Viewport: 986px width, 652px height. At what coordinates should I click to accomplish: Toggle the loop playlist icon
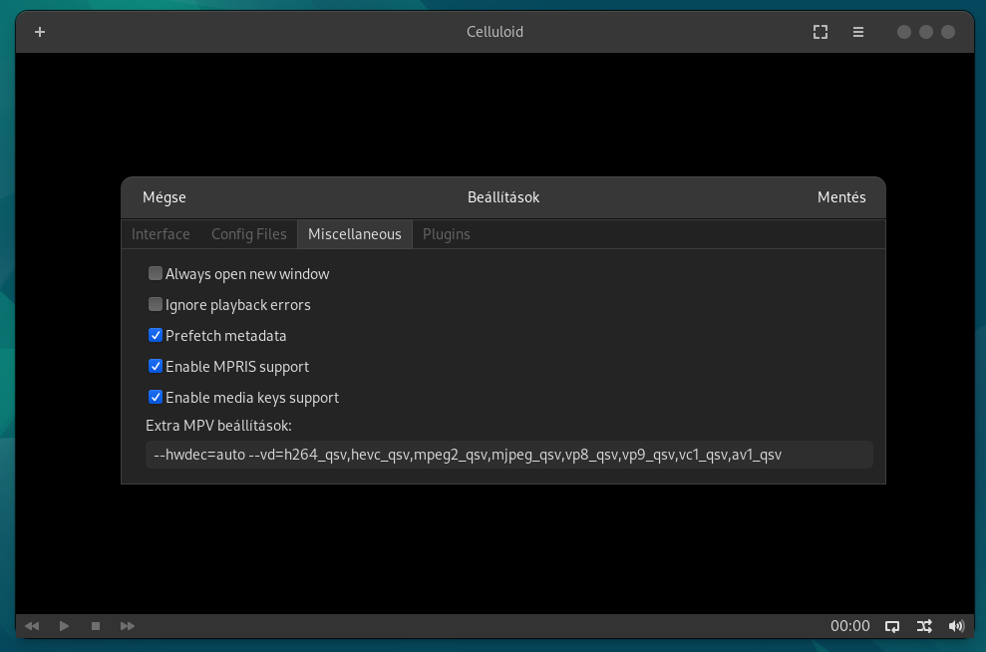click(x=891, y=626)
